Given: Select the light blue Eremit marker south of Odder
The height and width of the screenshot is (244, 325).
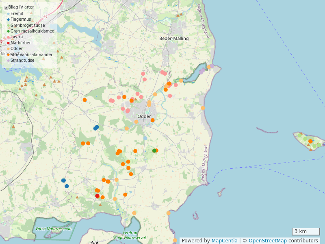Looking at the screenshot, I should pyautogui.click(x=145, y=138).
